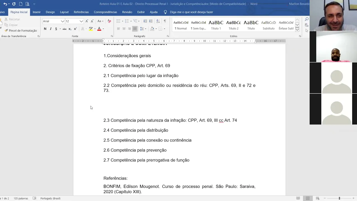Viewport: 357px width, 201px height.
Task: Toggle Print Layout view in status bar
Action: (x=308, y=198)
